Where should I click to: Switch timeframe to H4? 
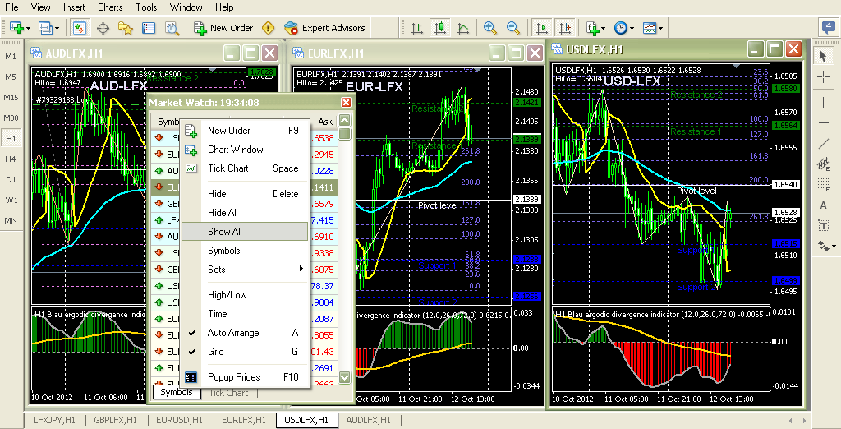[11, 159]
